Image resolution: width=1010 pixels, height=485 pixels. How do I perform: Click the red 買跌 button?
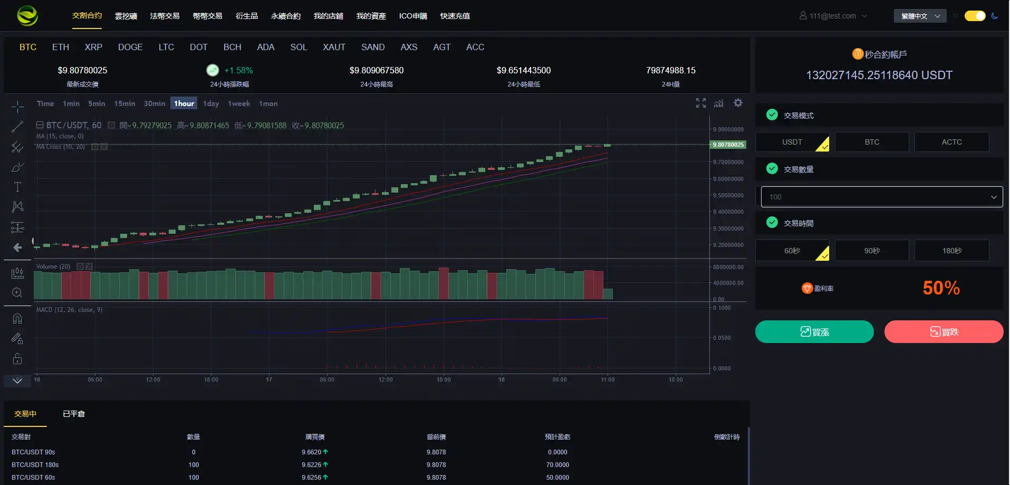[x=943, y=332]
